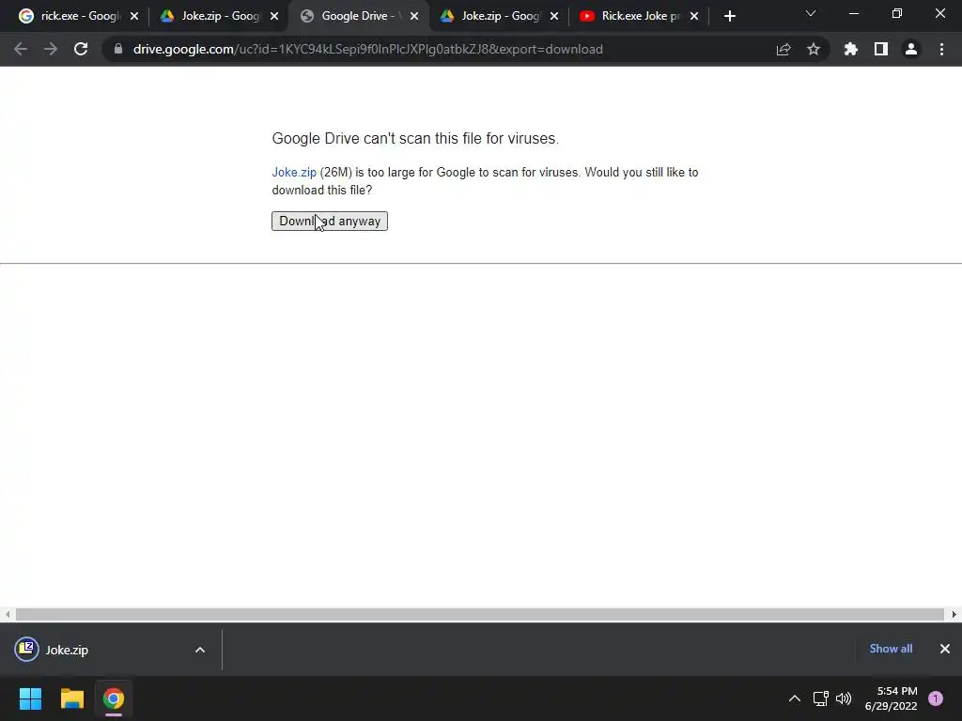This screenshot has width=962, height=721.
Task: Restore down the Chrome window
Action: click(x=897, y=13)
